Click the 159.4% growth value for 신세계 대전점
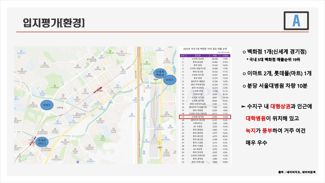The height and width of the screenshot is (183, 325). (x=225, y=98)
